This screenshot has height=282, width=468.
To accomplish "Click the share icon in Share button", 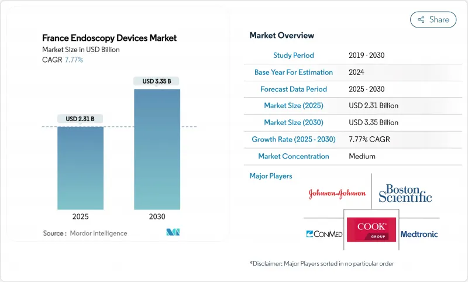I will pos(421,19).
